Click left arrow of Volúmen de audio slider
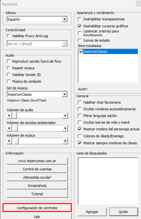Screen dimensions: 141x219 [x=9, y=116]
